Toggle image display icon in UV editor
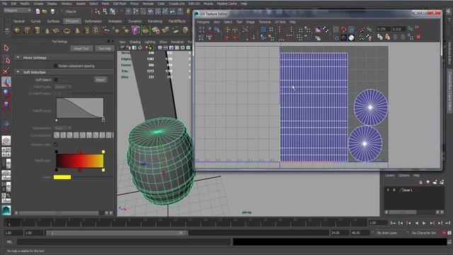This screenshot has height=255, width=453. coord(318,30)
